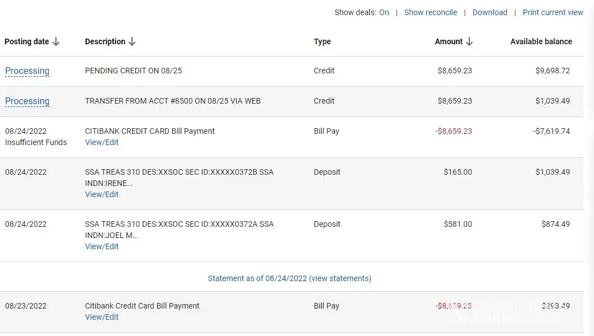Click the Description column header text
Screen dimensions: 594x336
click(105, 41)
